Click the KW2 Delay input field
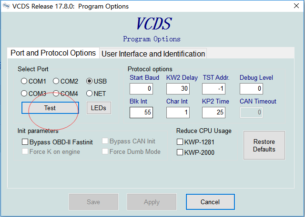The image size is (305, 217). (178, 89)
